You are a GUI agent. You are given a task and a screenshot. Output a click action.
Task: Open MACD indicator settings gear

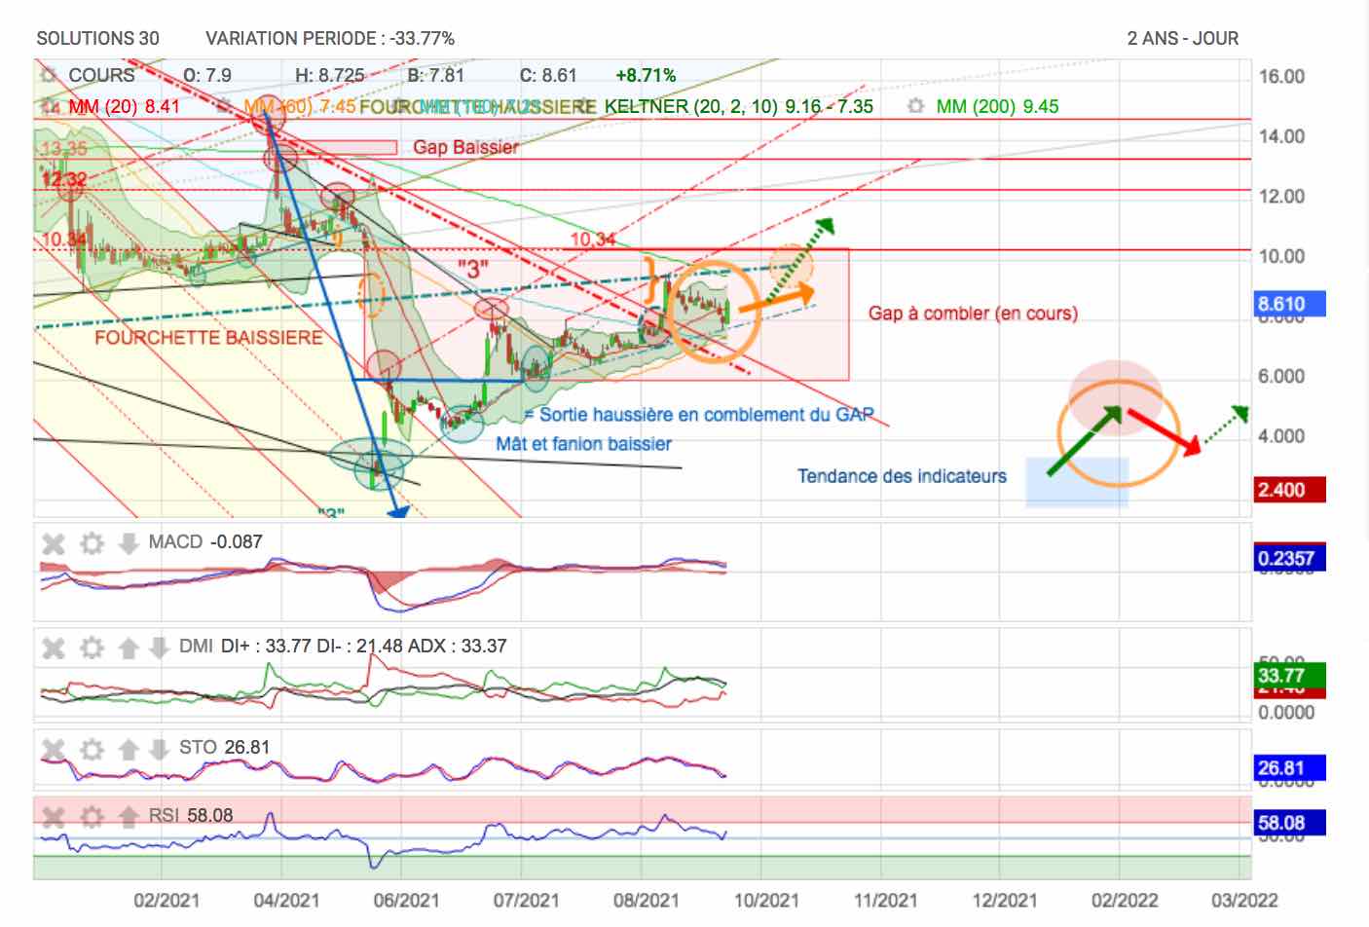click(x=92, y=543)
